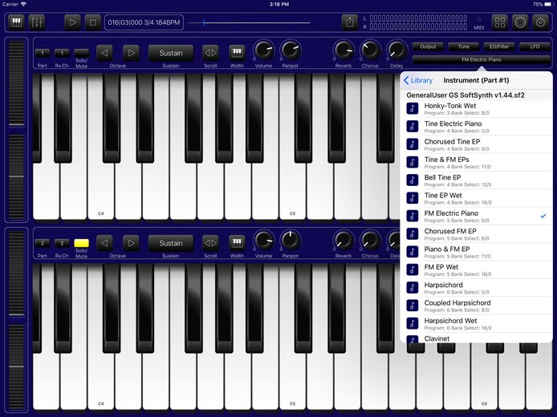Open the grid layout icon
This screenshot has height=417, width=557.
[500, 22]
